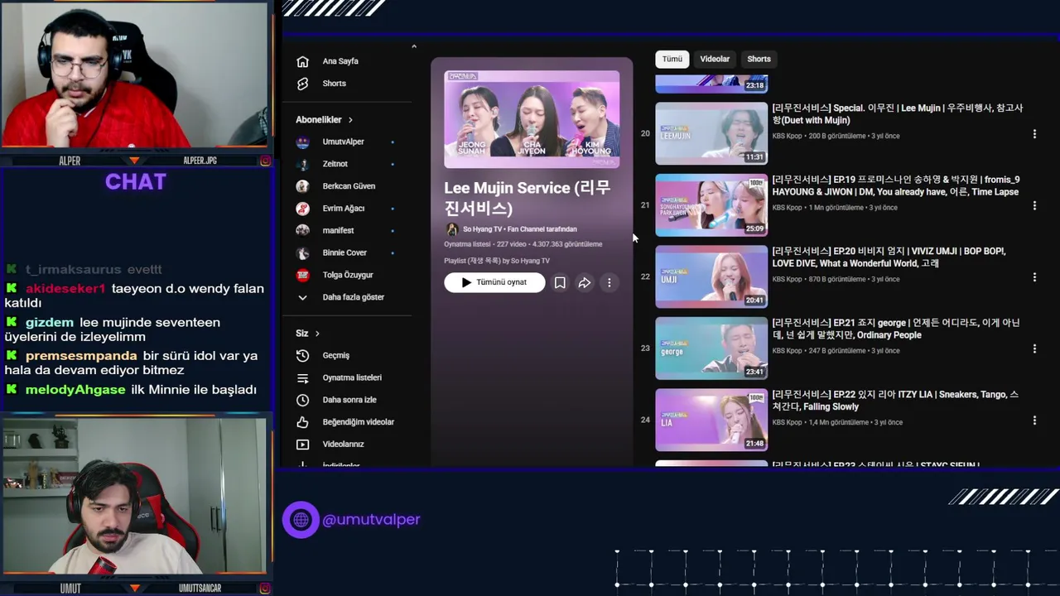This screenshot has width=1060, height=596.
Task: Open UmutvAlper channel avatar
Action: pyautogui.click(x=302, y=142)
